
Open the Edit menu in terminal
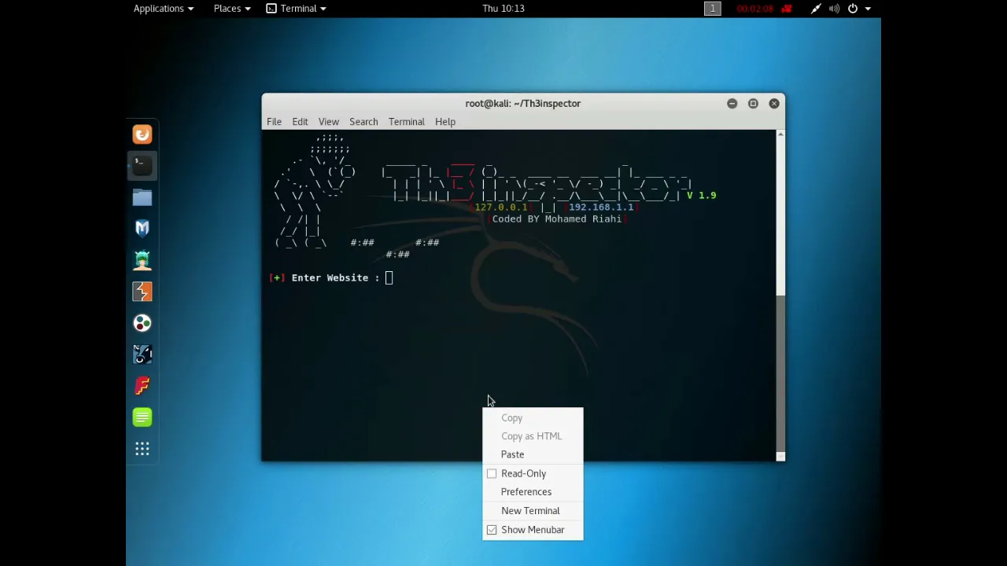(x=300, y=122)
